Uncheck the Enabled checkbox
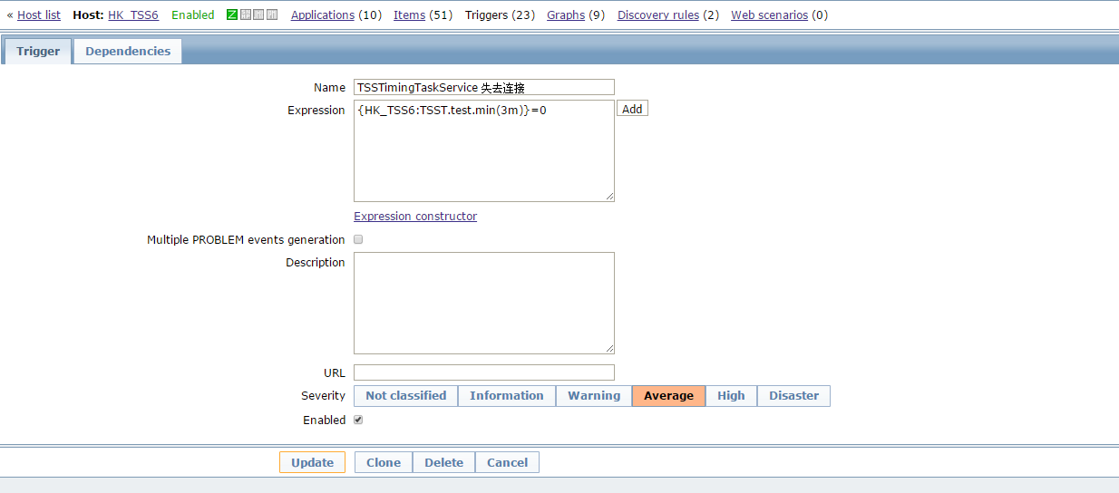Image resolution: width=1119 pixels, height=493 pixels. (x=358, y=420)
